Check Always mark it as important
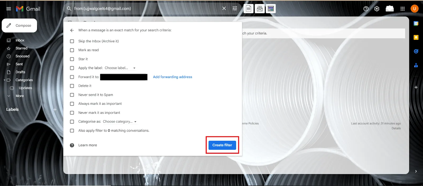Viewport: 423px width, 186px height. (72, 104)
